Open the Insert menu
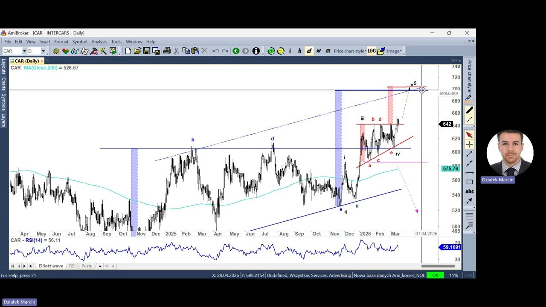The image size is (546, 307). 45,42
